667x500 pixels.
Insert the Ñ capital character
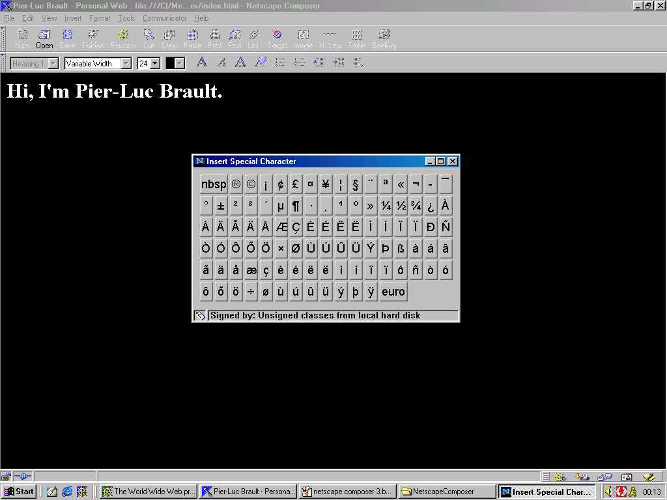tap(446, 227)
